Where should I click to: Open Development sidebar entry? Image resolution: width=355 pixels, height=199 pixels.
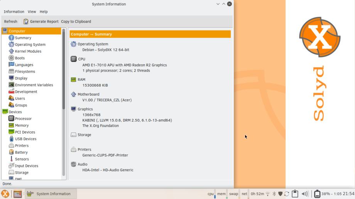[23, 92]
